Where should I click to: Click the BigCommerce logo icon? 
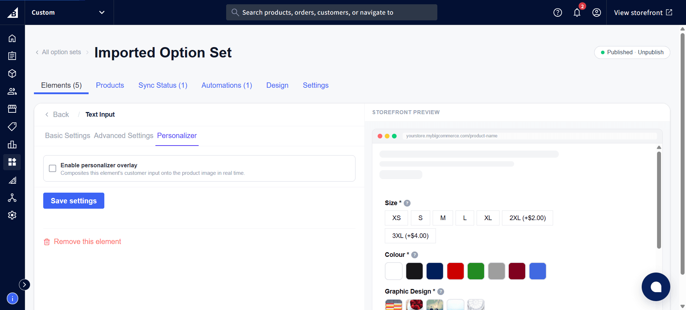pos(13,12)
